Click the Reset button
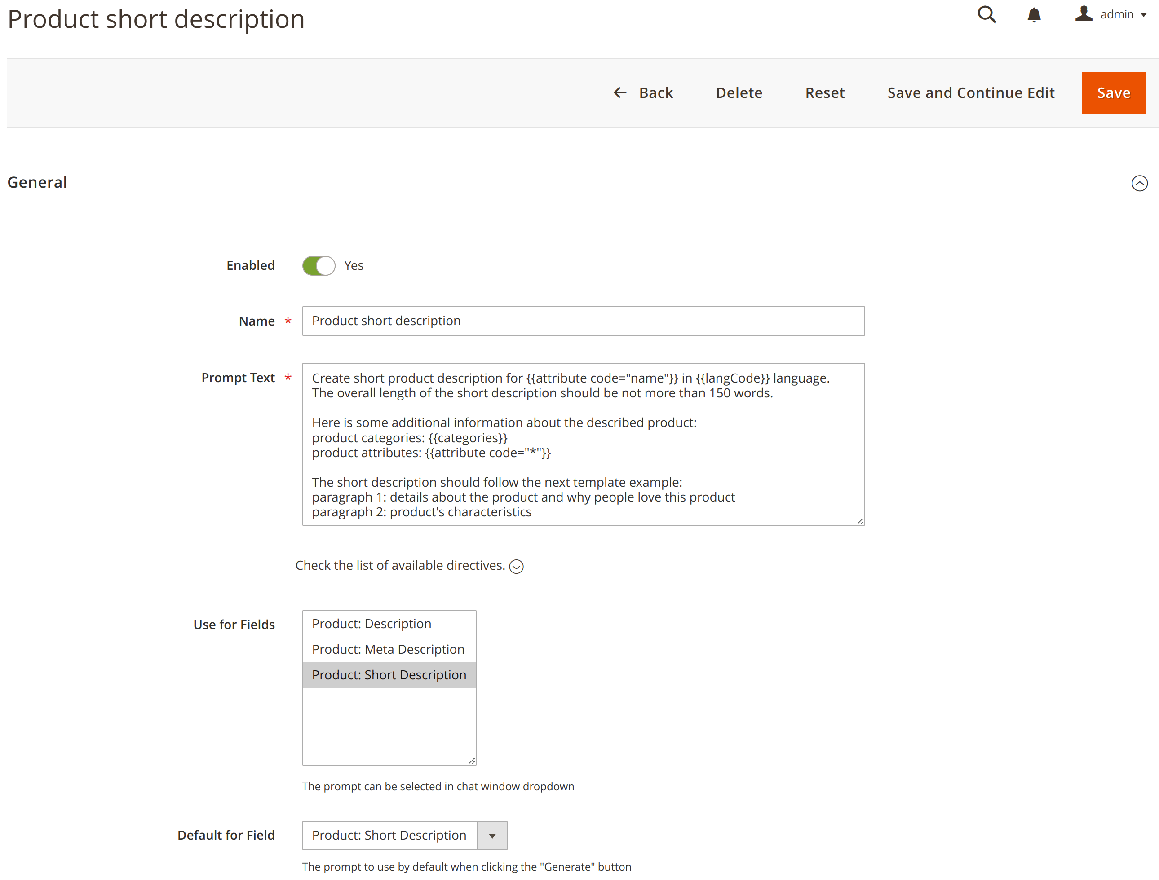The height and width of the screenshot is (880, 1159). (825, 92)
